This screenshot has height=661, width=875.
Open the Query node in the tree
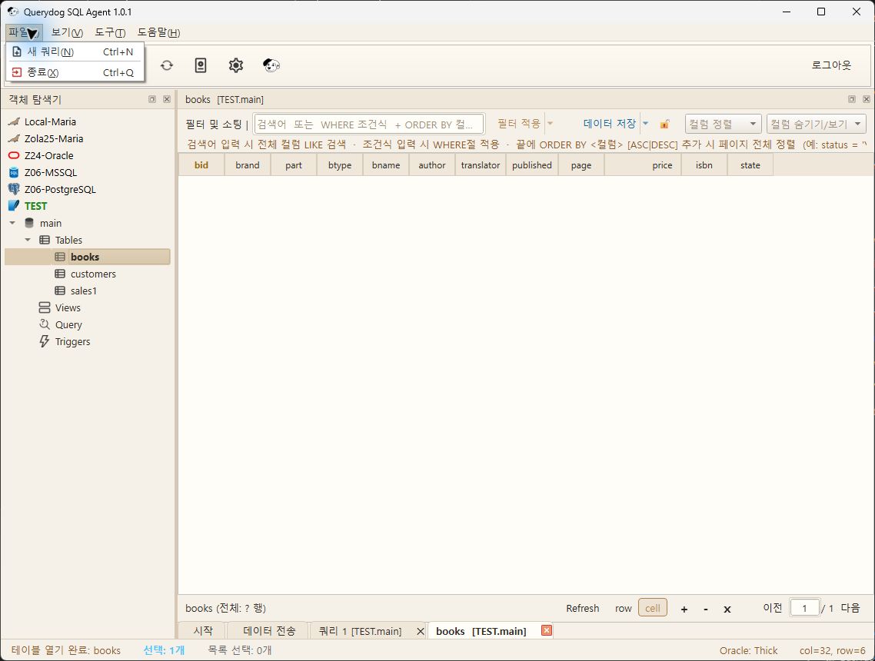[x=68, y=324]
